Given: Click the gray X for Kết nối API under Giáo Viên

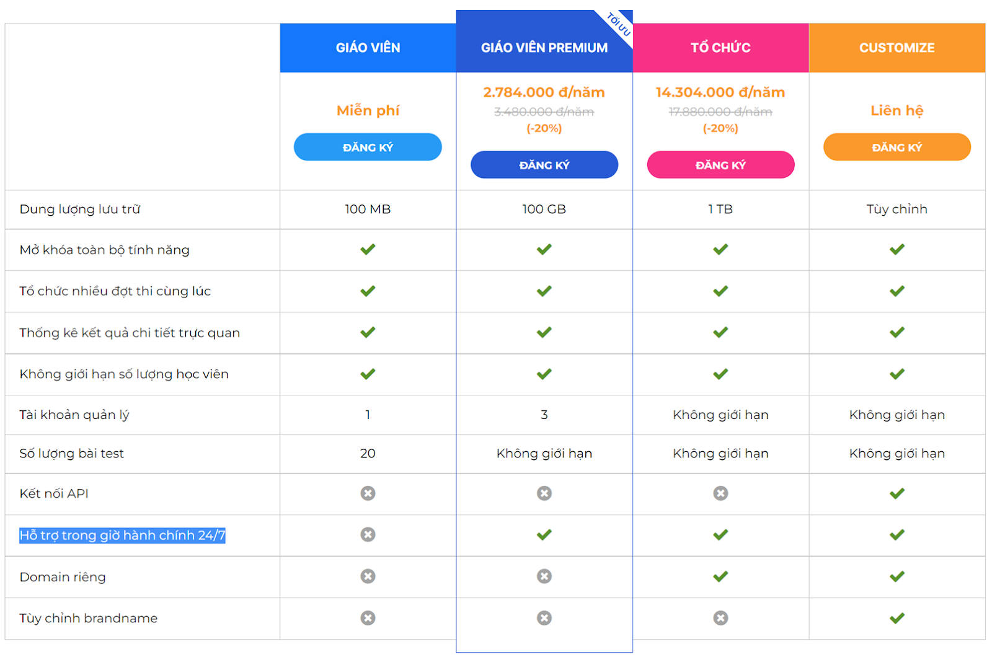Looking at the screenshot, I should click(x=368, y=493).
